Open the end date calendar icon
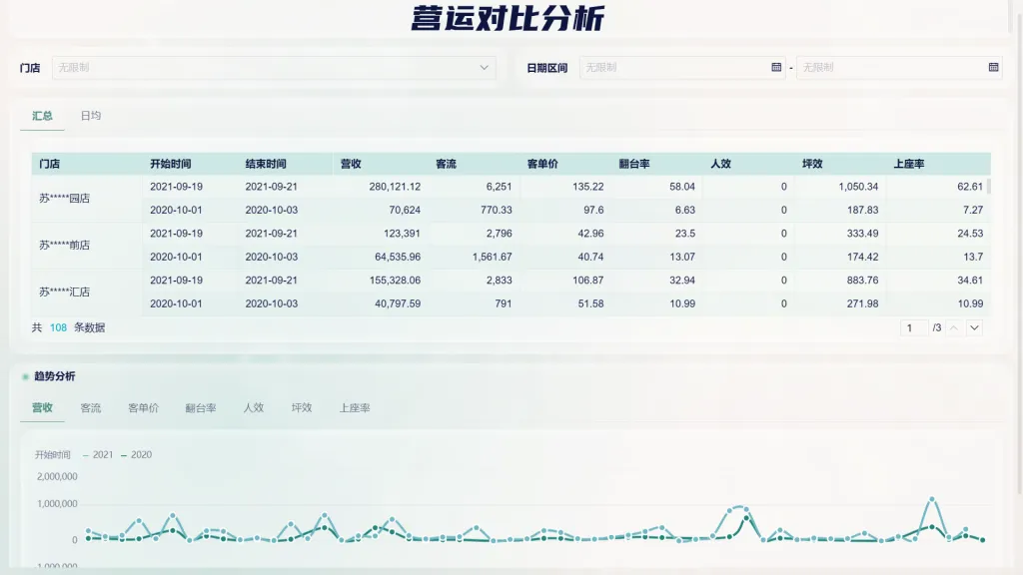 (993, 67)
